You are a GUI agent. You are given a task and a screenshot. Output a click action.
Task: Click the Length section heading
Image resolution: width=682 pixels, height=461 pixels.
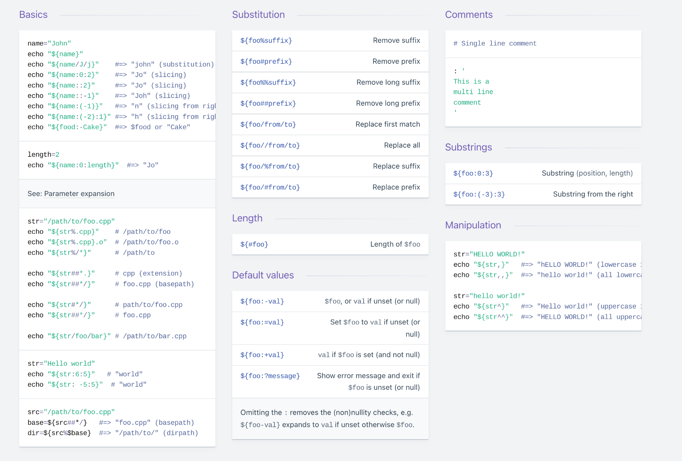247,218
